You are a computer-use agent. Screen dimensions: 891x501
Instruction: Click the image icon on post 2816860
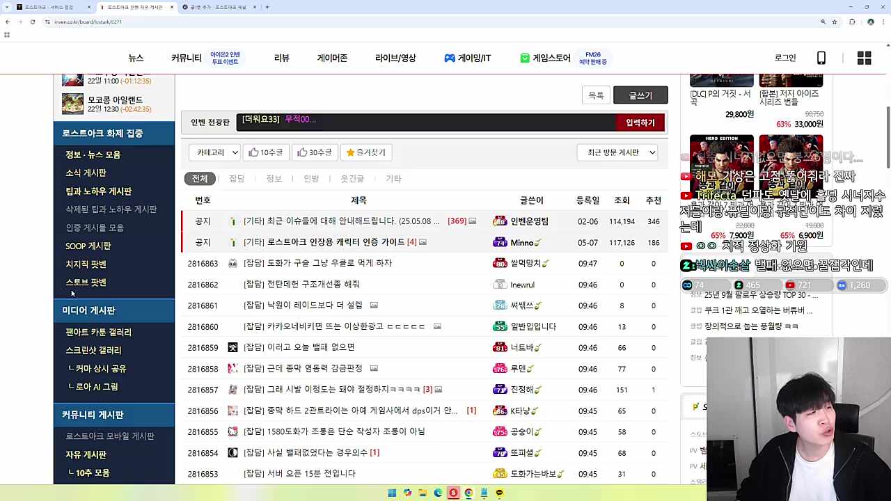437,326
